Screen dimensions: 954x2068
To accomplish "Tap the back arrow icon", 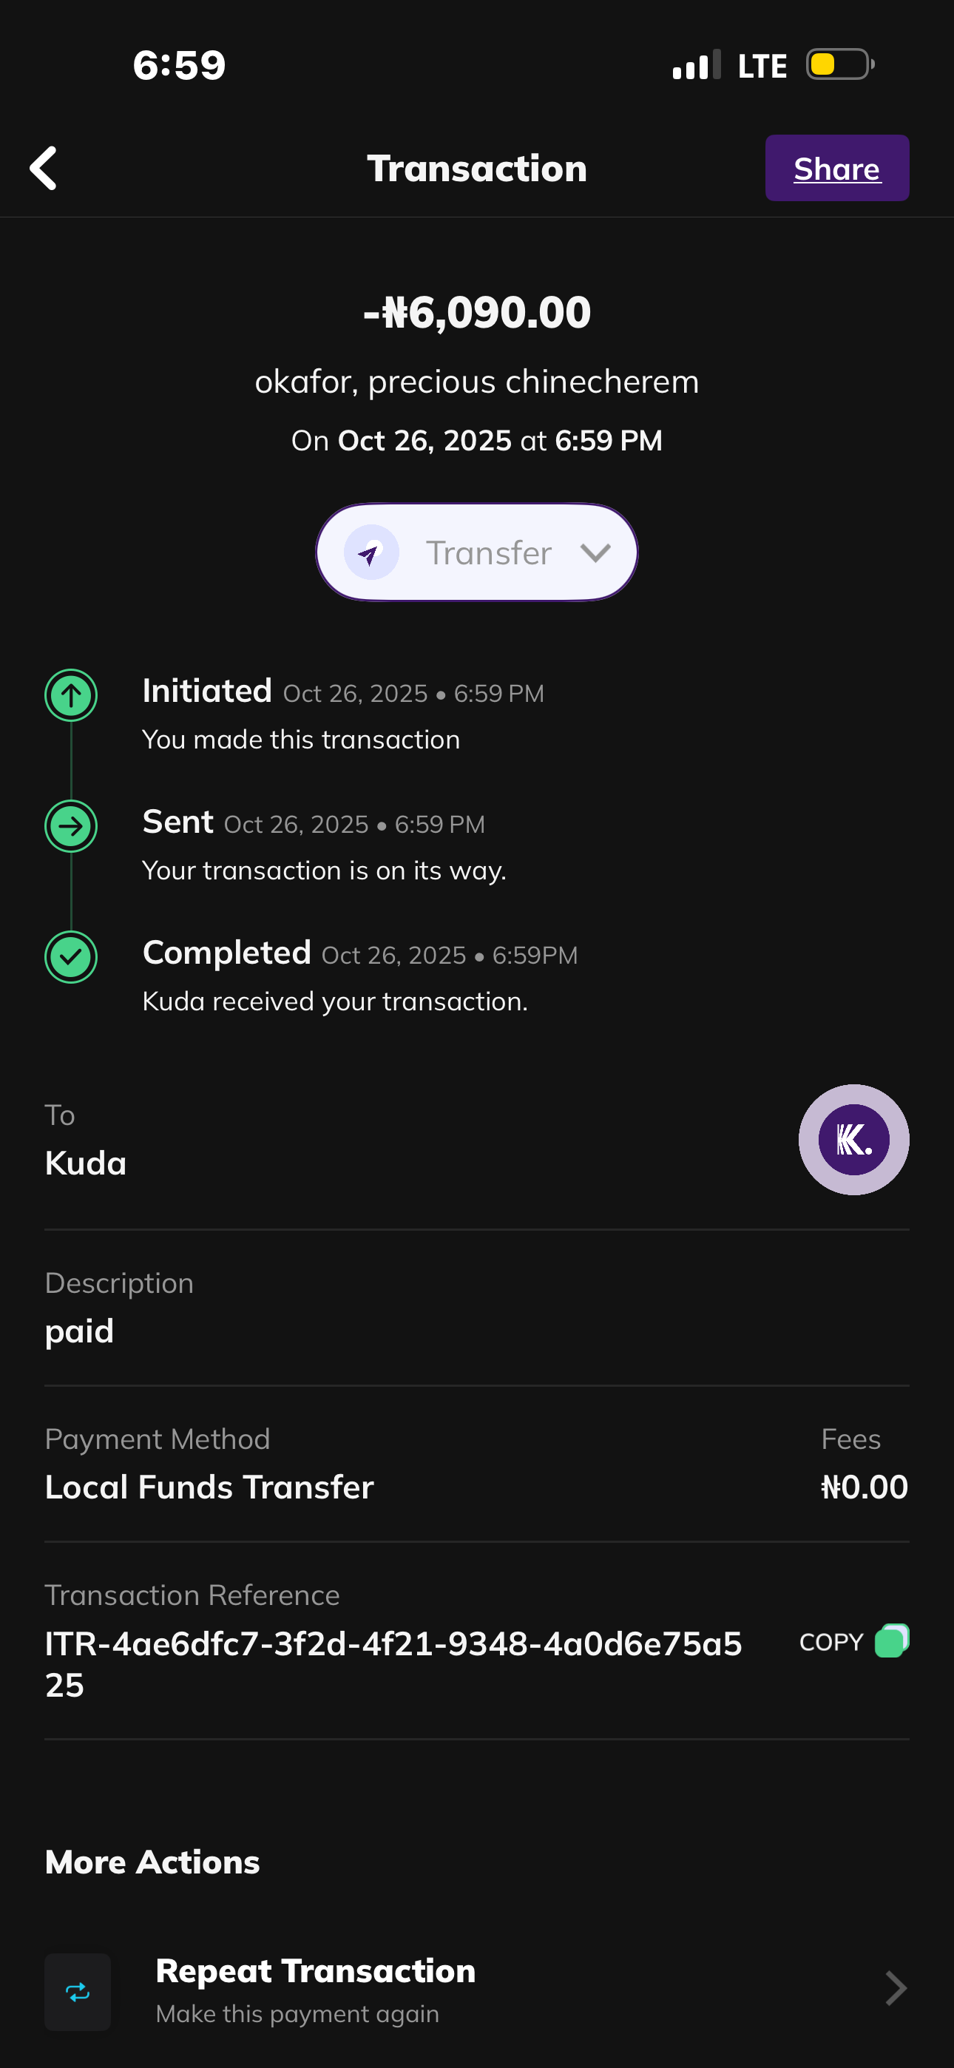I will point(44,168).
